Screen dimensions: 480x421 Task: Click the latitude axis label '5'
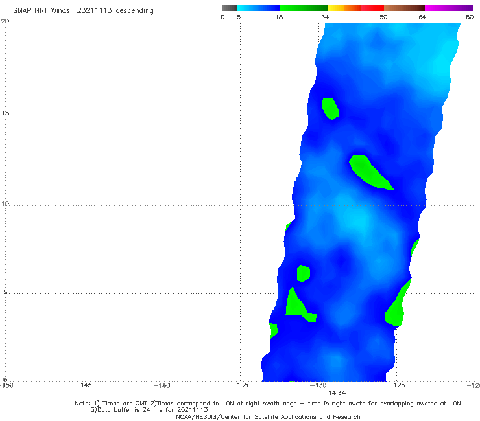point(5,292)
